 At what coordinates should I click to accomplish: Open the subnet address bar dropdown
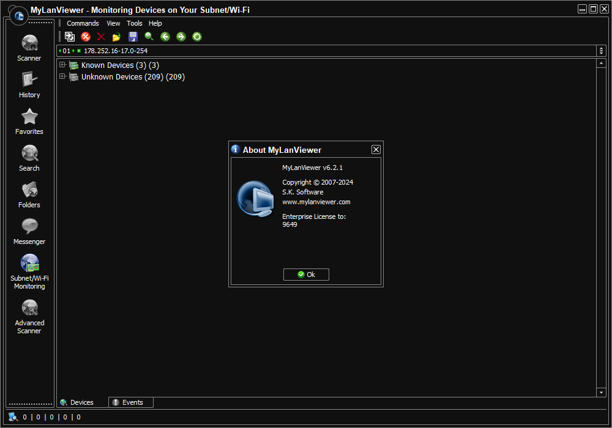[x=601, y=51]
